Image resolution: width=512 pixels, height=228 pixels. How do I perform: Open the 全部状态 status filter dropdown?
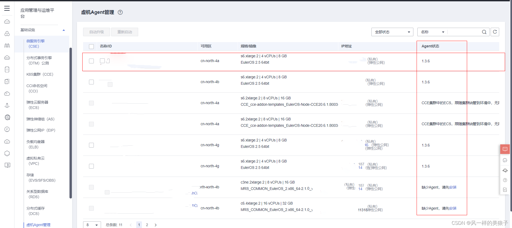(x=392, y=32)
